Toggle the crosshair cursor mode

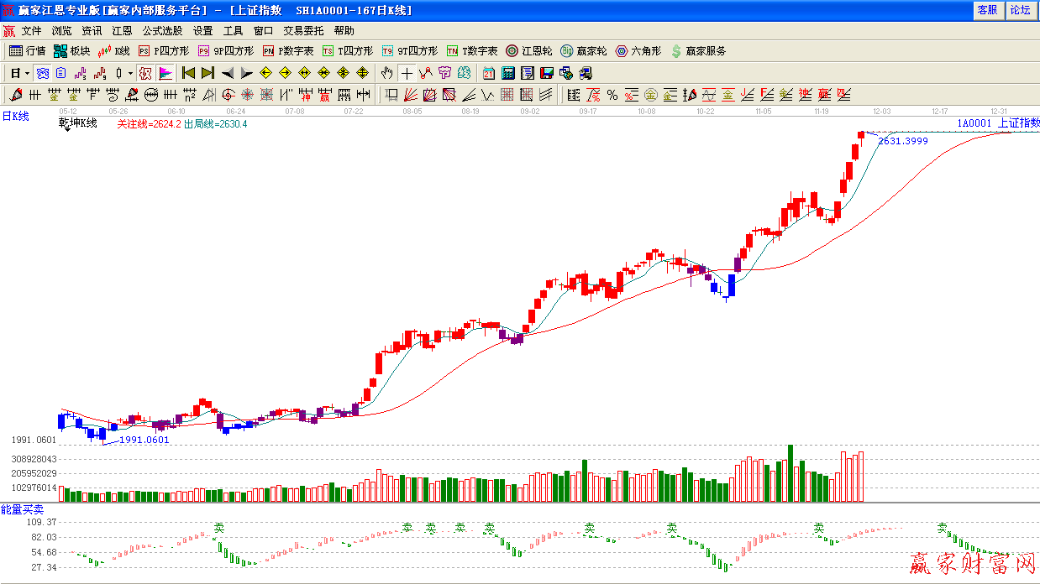click(407, 73)
